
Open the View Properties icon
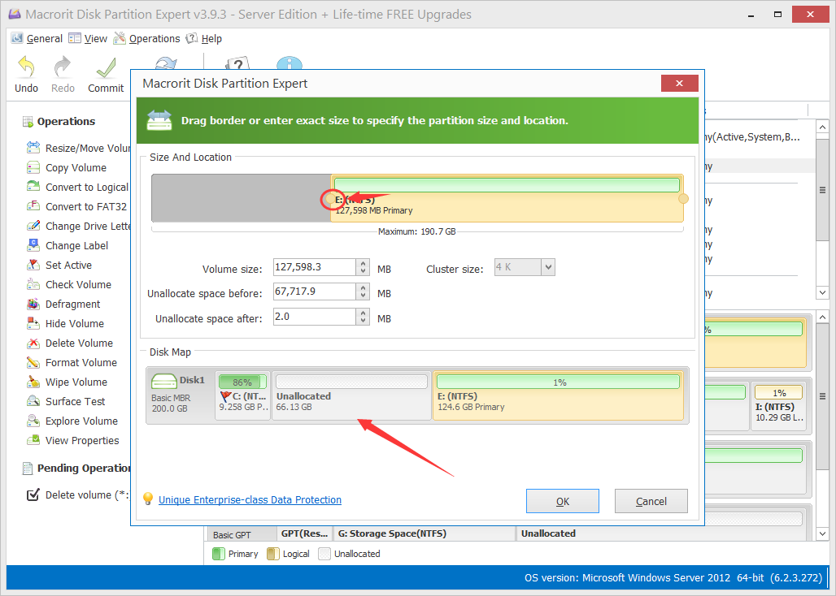click(33, 440)
